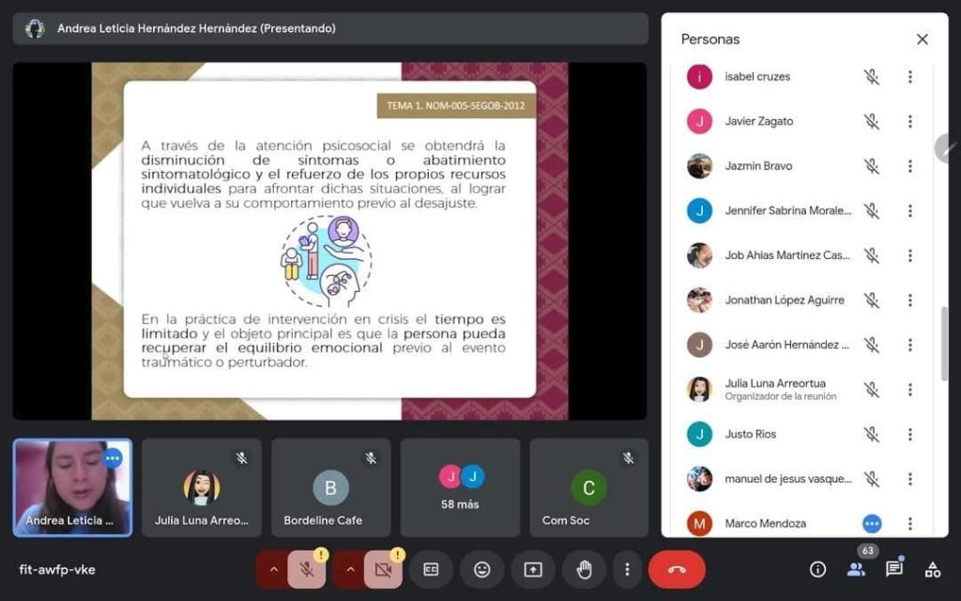
Task: Select the Bordeline Cafe video tile
Action: point(330,487)
